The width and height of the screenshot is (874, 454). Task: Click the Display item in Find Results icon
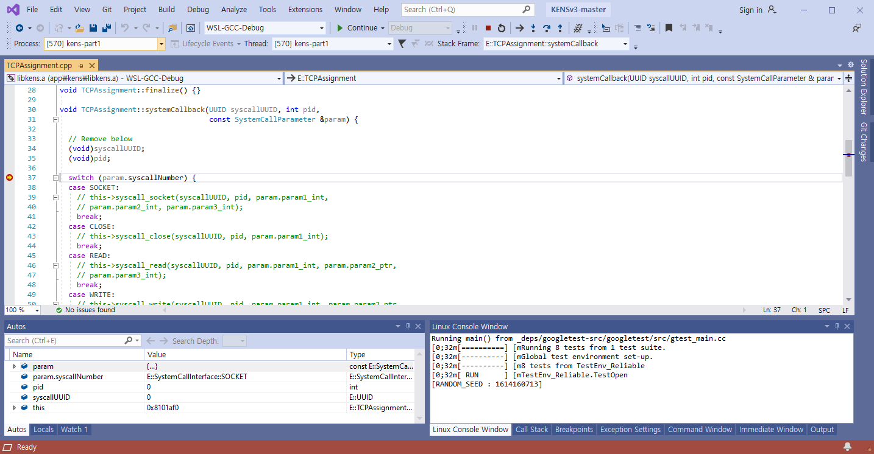click(x=605, y=28)
